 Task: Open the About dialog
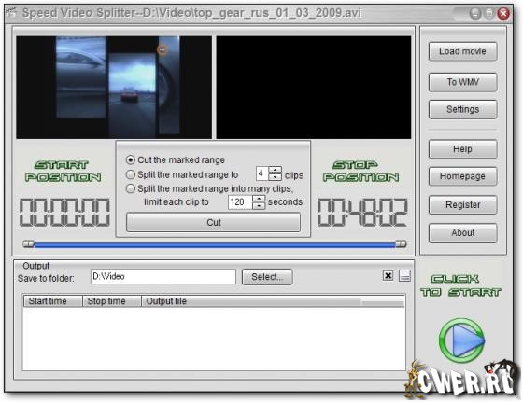[x=462, y=233]
